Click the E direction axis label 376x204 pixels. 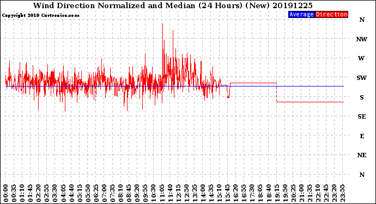click(362, 136)
